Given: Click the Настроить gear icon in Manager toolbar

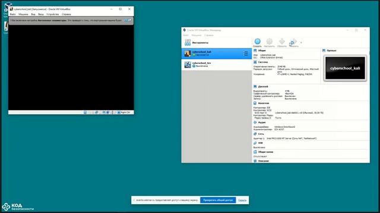Looking at the screenshot, I should [x=269, y=41].
